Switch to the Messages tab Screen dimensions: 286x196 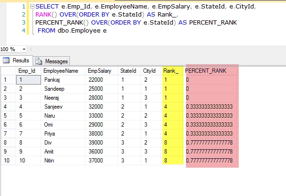pos(51,61)
